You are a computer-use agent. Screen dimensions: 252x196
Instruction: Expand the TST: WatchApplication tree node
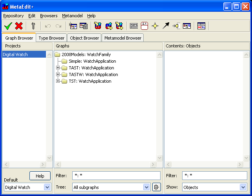click(x=58, y=81)
